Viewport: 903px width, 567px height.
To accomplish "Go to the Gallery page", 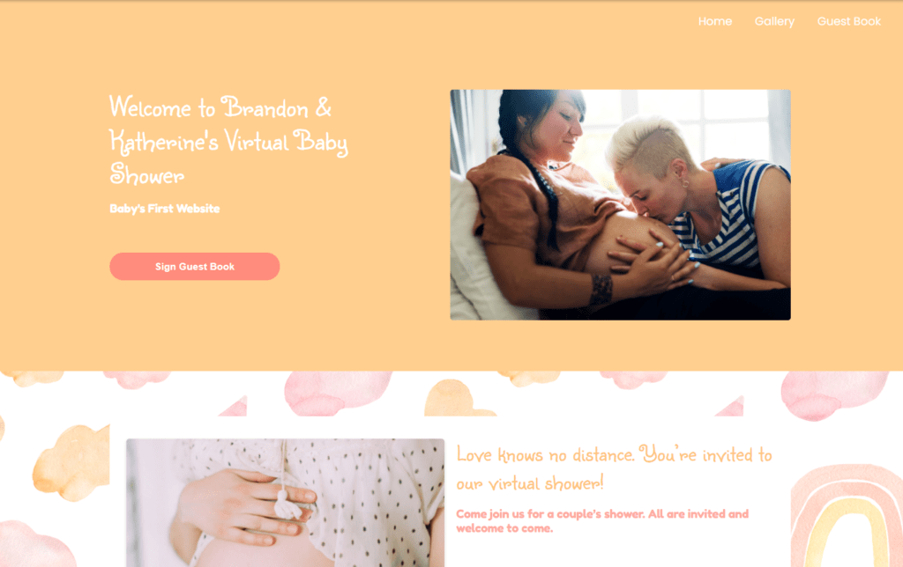I will tap(774, 21).
